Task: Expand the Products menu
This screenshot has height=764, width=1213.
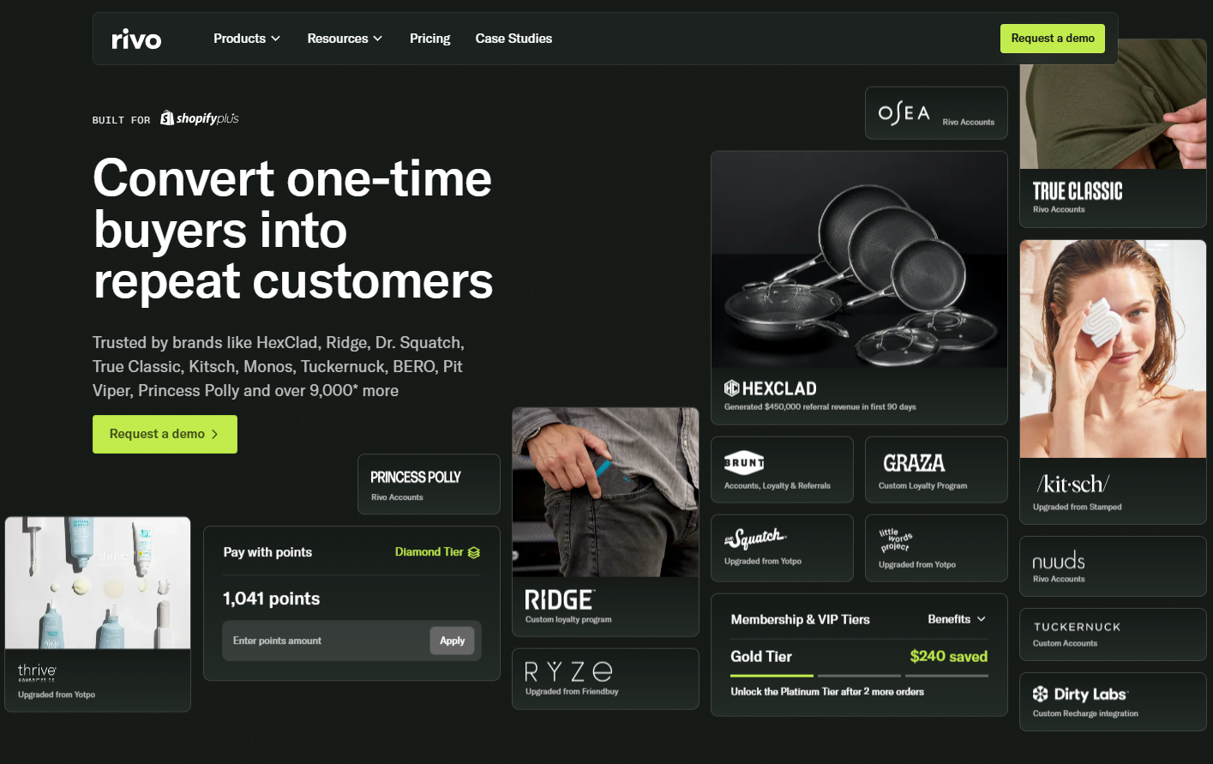Action: [x=247, y=39]
